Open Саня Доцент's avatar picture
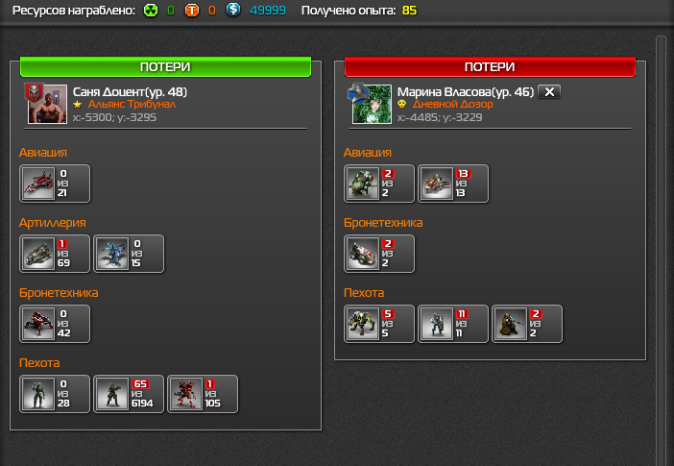674x466 pixels. click(x=47, y=104)
